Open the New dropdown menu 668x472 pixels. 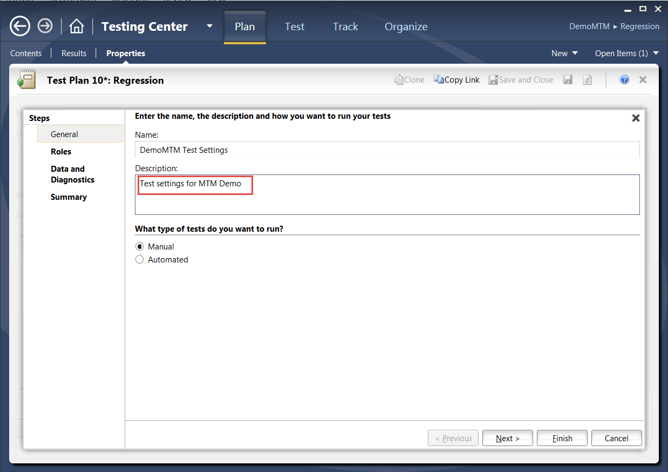[564, 53]
